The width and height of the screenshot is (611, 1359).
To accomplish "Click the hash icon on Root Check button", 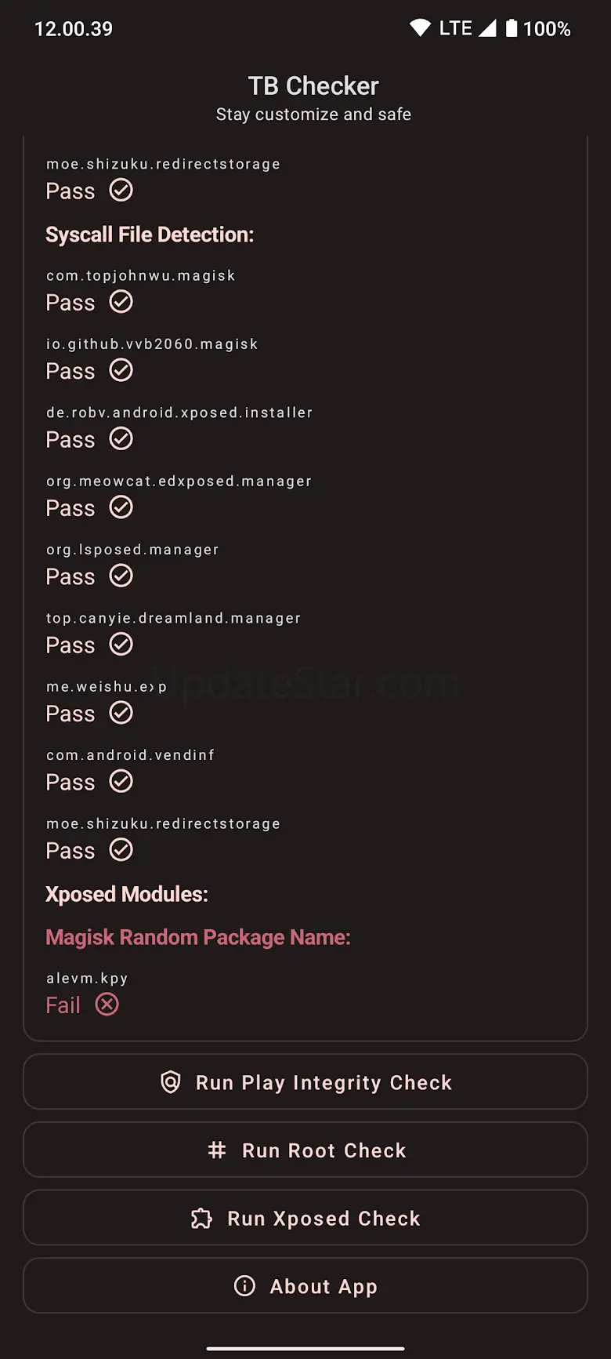I will [x=217, y=1150].
